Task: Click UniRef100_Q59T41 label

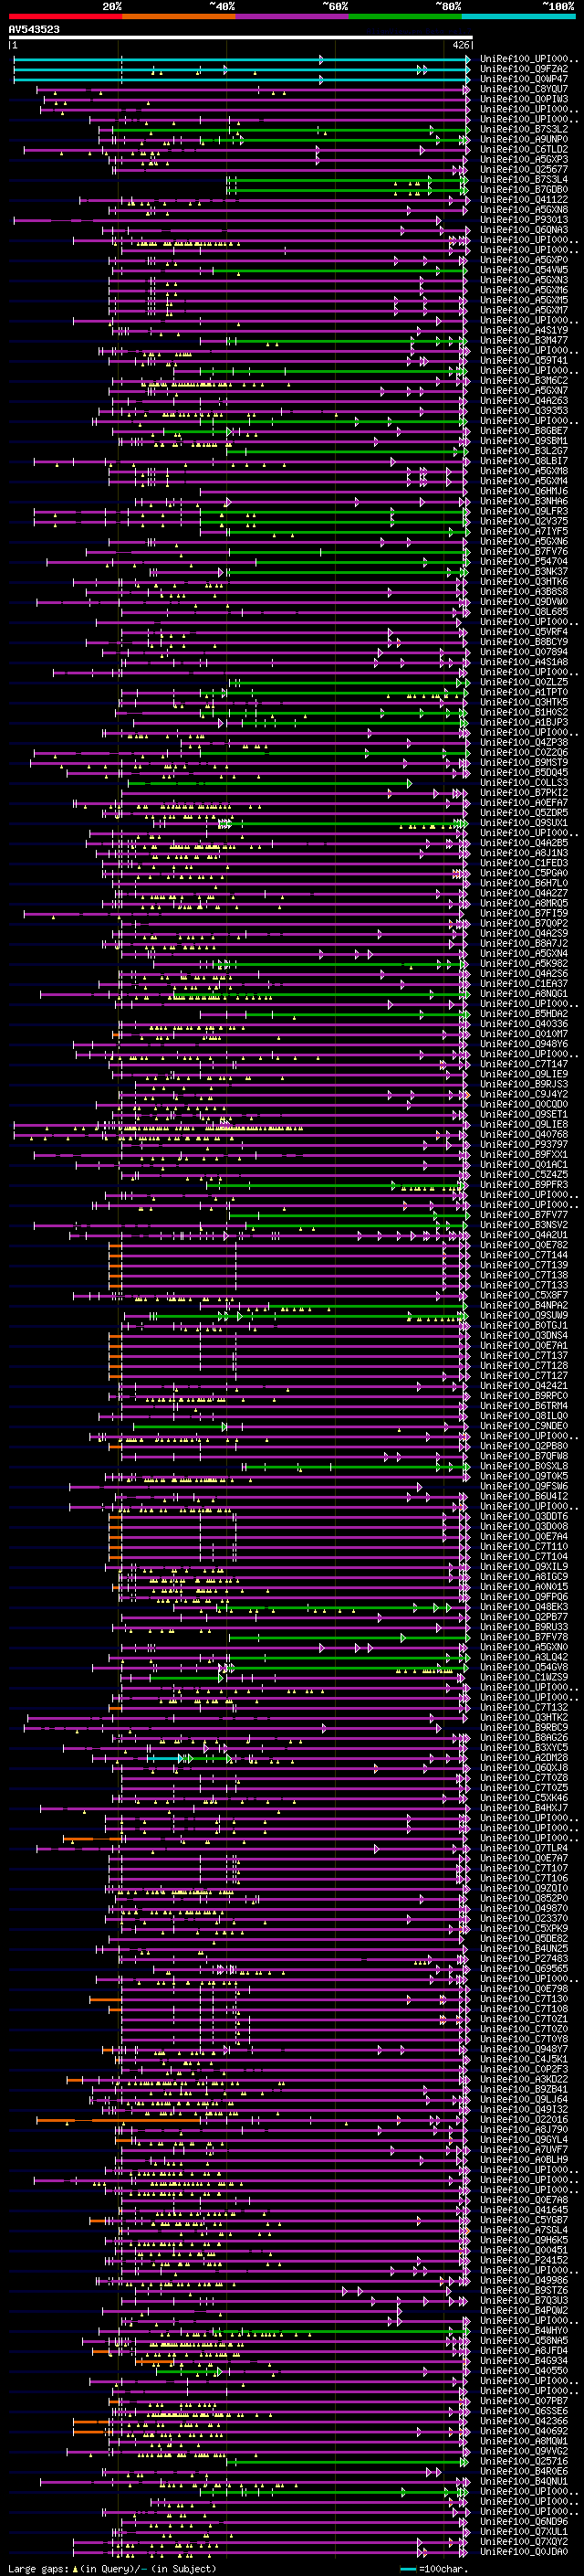Action: [x=524, y=360]
